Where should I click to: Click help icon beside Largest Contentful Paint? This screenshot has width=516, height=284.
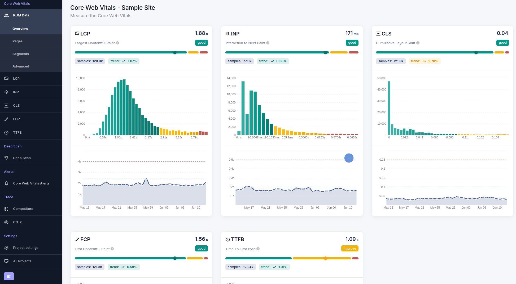(x=117, y=43)
